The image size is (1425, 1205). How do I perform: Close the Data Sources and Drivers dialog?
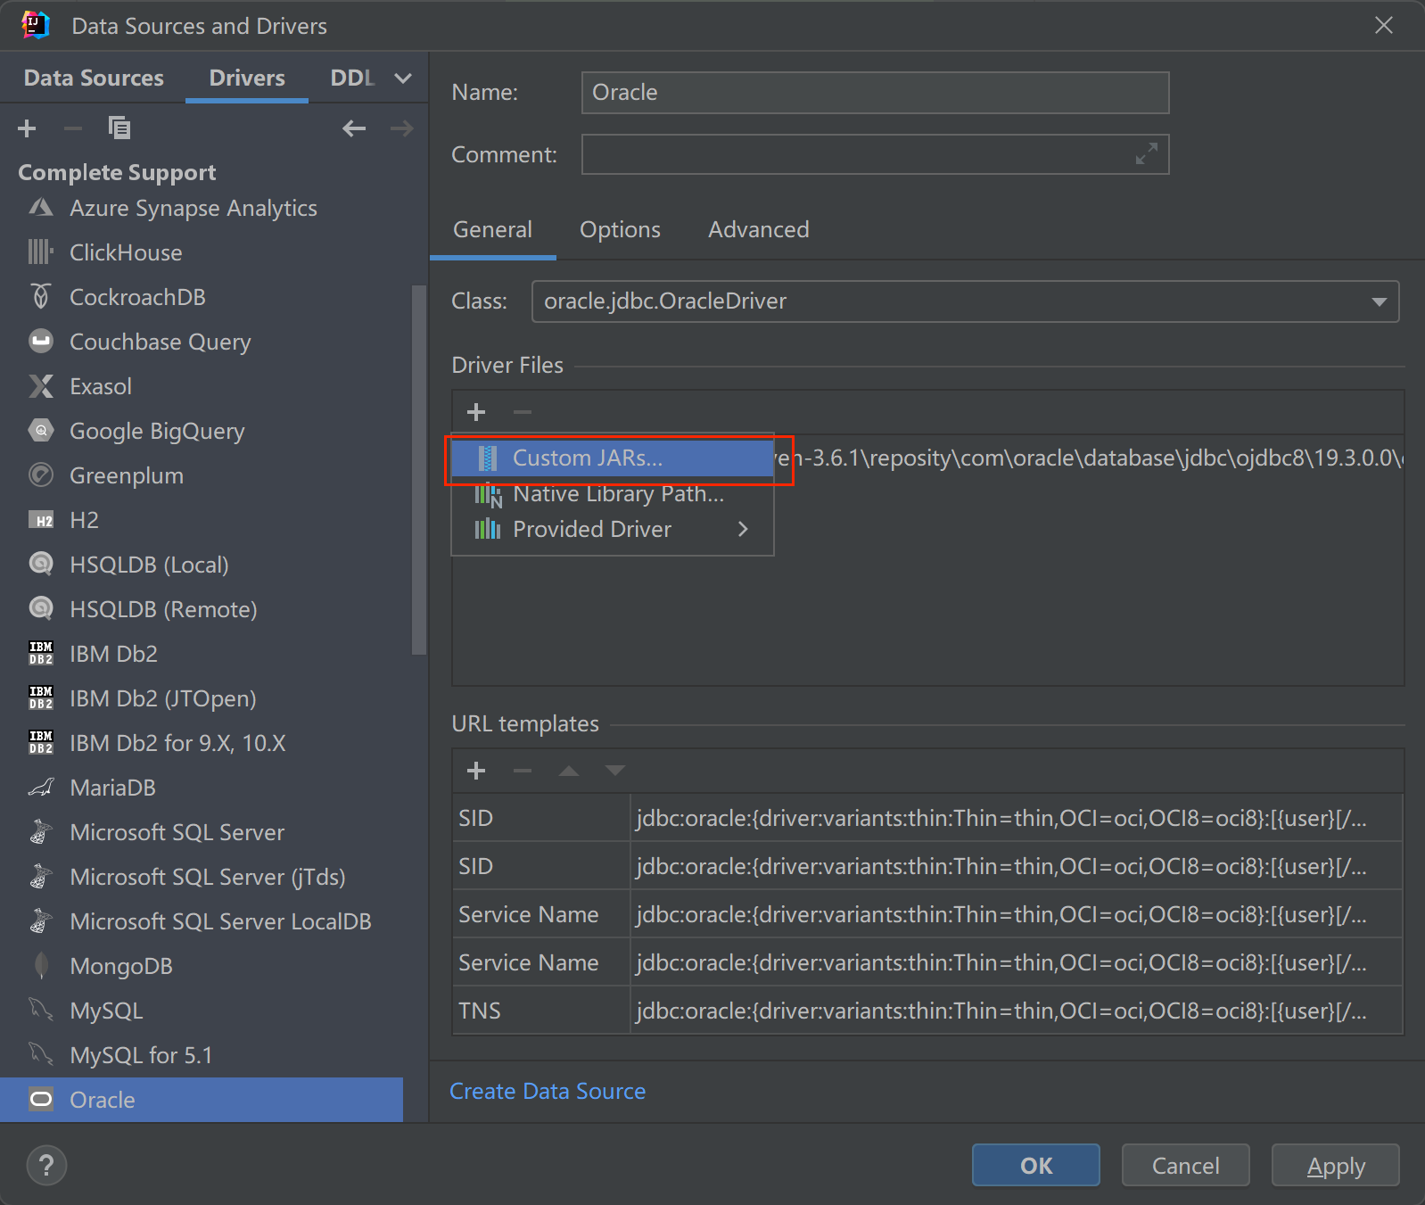pyautogui.click(x=1383, y=25)
